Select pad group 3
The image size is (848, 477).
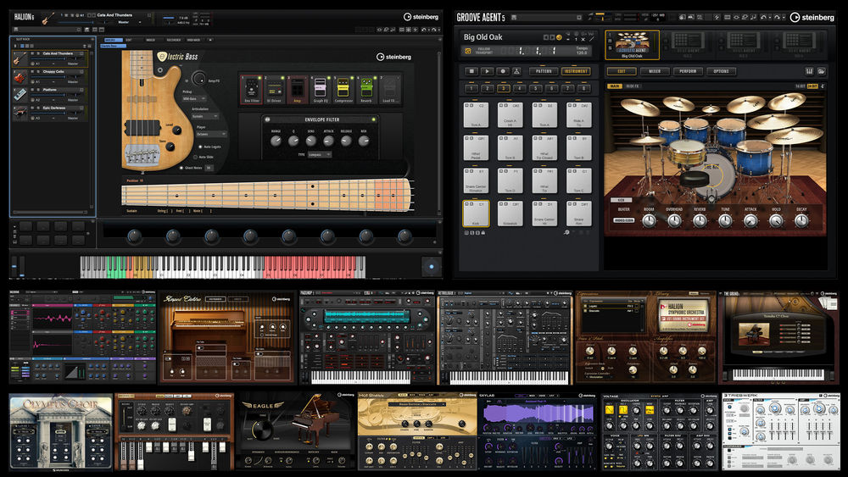503,88
